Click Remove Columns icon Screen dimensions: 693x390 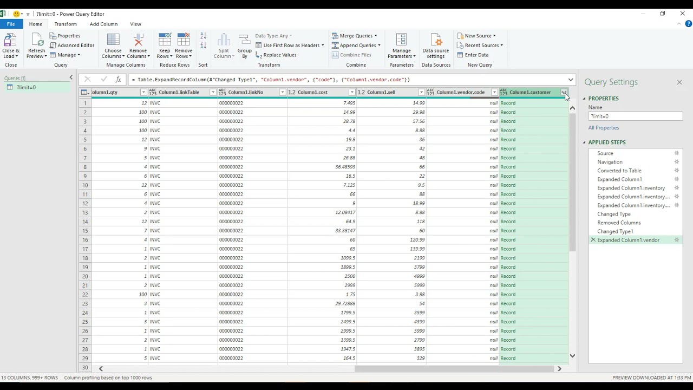point(138,40)
